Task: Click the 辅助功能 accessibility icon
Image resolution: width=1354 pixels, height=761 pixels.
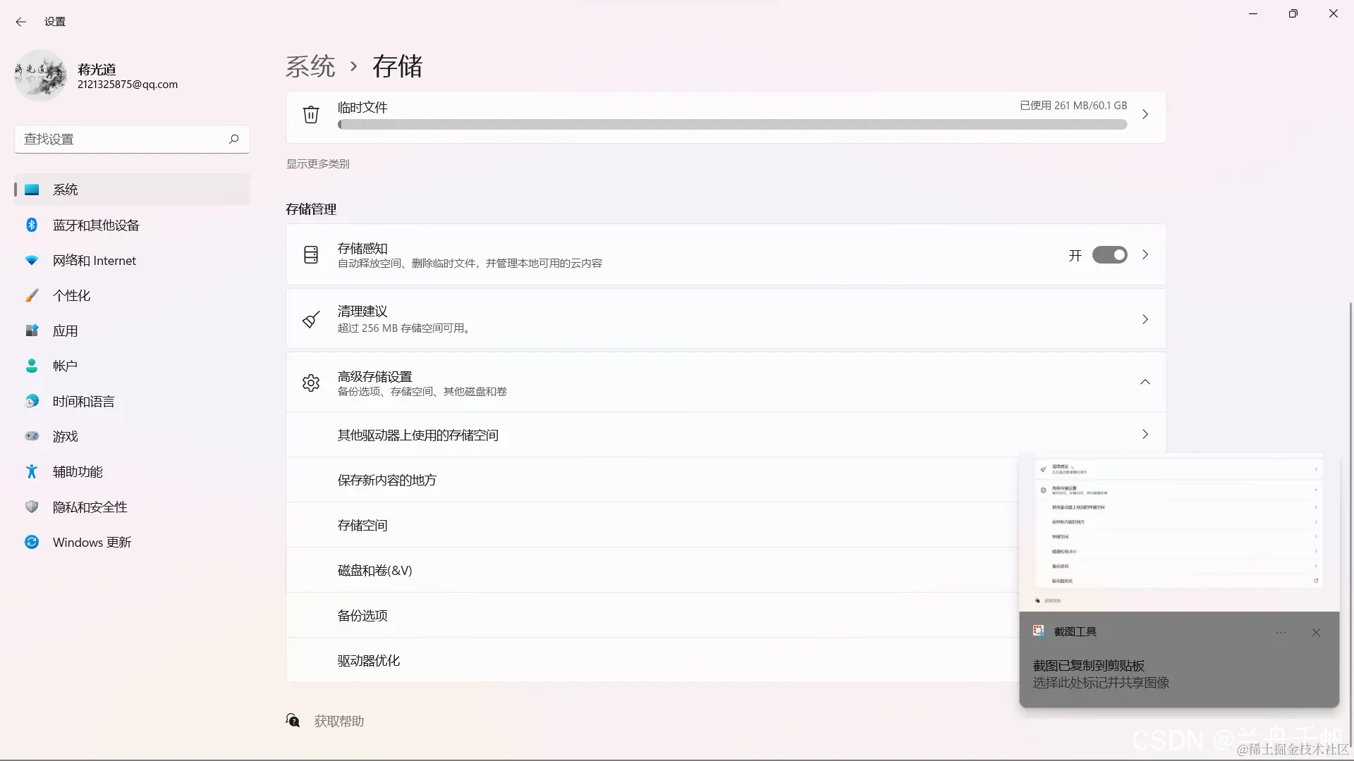Action: click(x=31, y=471)
